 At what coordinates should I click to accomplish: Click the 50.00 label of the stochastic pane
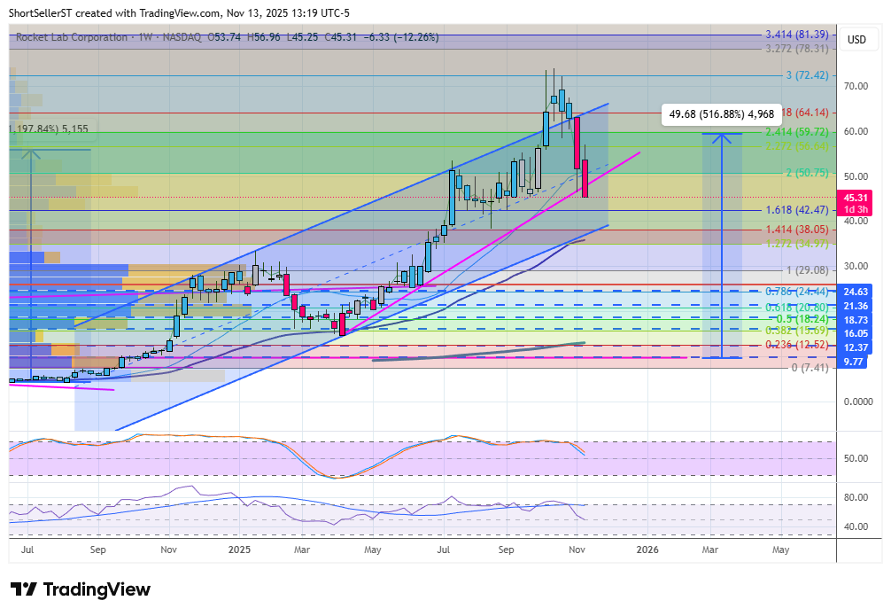856,458
